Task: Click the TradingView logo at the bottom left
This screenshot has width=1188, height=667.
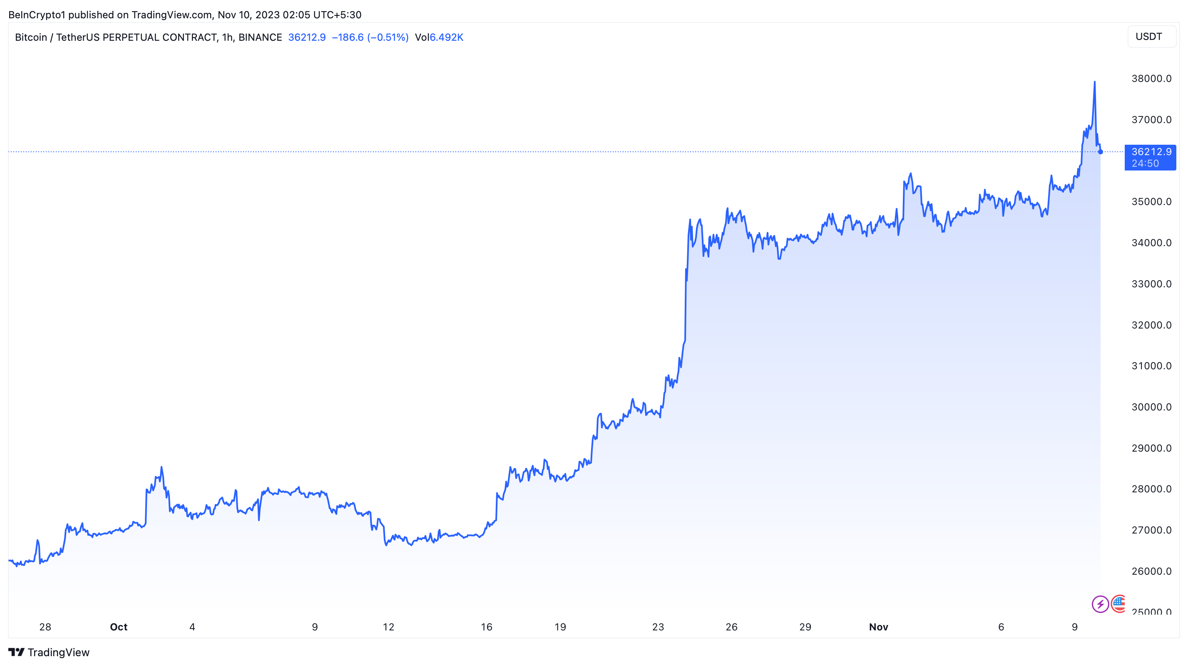Action: 49,652
